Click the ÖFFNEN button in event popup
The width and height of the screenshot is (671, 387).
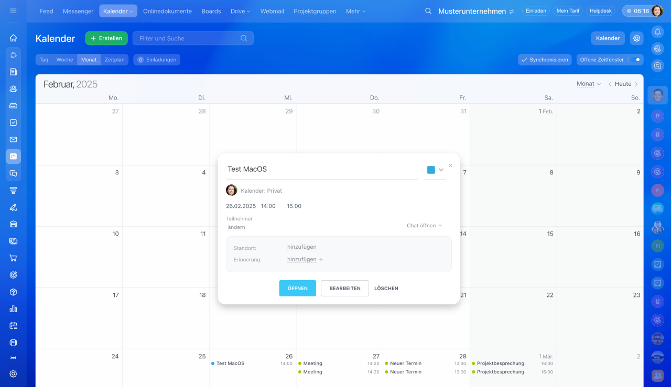[x=298, y=288]
